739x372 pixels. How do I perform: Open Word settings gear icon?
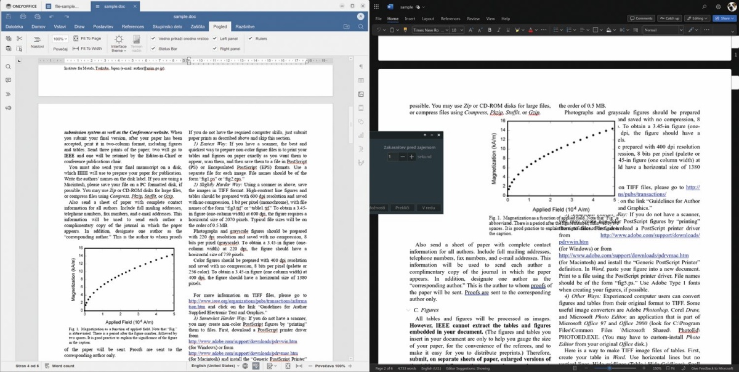(x=718, y=7)
